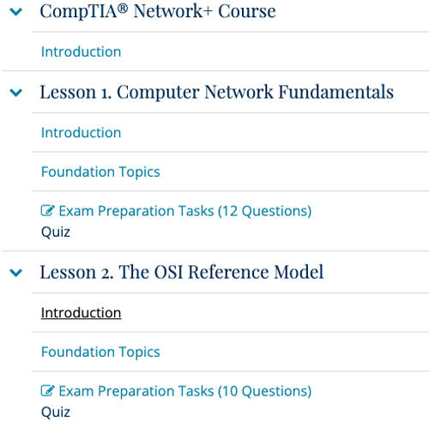Click the Quiz label under Lesson 1

[56, 233]
